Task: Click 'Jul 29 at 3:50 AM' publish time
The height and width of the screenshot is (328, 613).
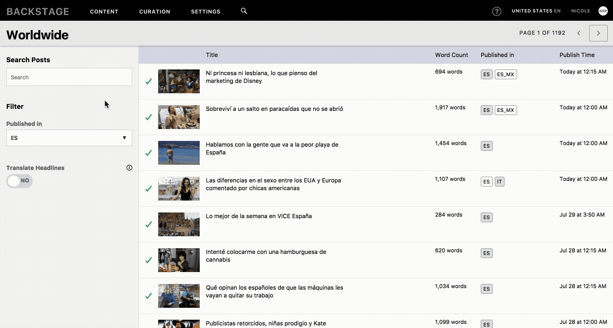Action: click(582, 215)
